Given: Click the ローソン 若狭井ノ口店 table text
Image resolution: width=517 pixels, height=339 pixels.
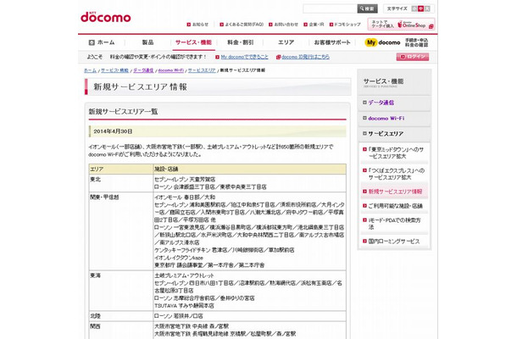Looking at the screenshot, I should pyautogui.click(x=178, y=316).
